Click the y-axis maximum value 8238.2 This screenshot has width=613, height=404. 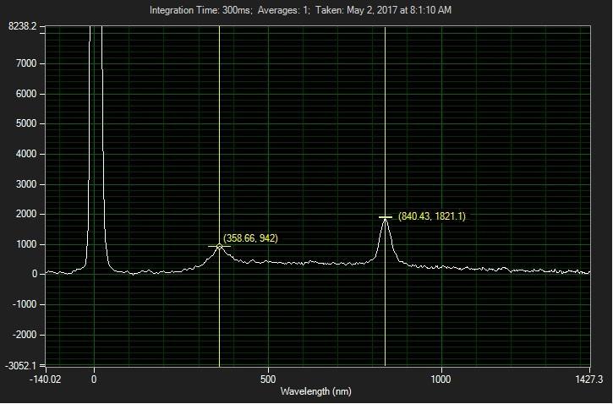pos(22,26)
